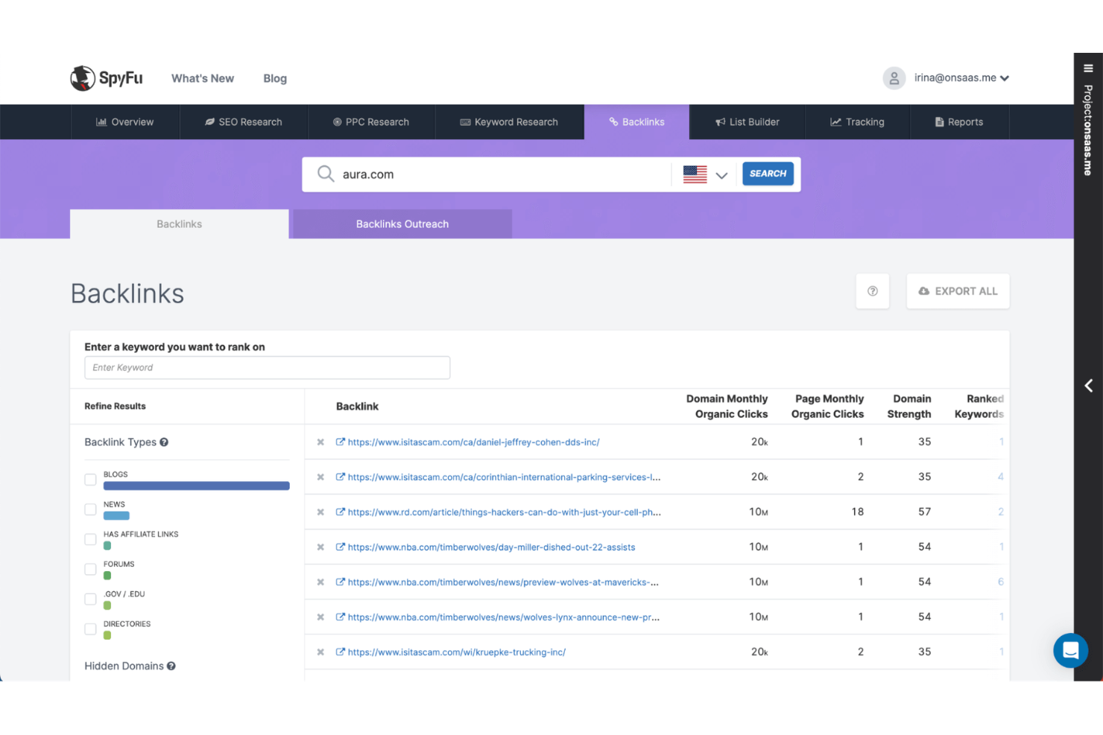The width and height of the screenshot is (1103, 735).
Task: Click EXPORT ALL to download backlinks
Action: (958, 291)
